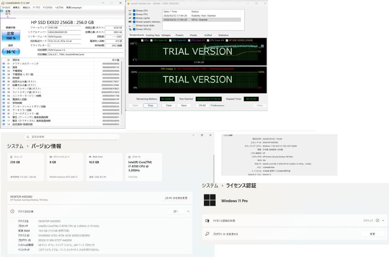The image size is (389, 258).
Task: Open the 機能(U) menu in CrystalDiskInfo
Action: point(26,8)
